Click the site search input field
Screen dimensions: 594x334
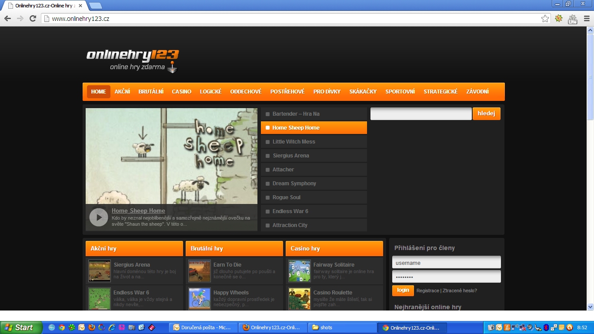[421, 114]
